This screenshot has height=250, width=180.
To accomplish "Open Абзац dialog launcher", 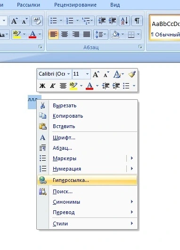I will (140, 47).
